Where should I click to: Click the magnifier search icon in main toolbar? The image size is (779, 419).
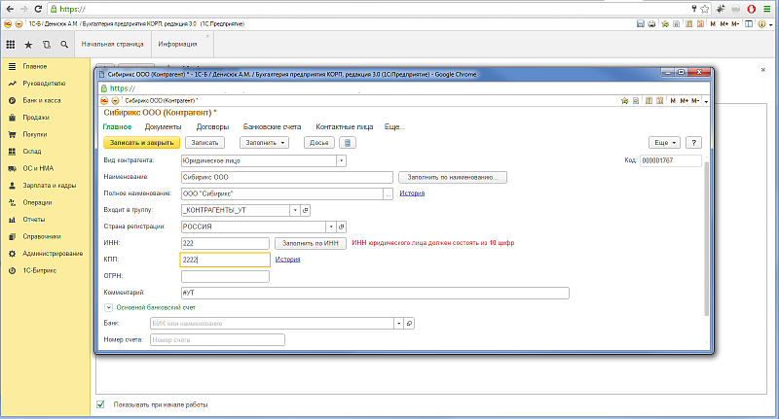[x=64, y=45]
